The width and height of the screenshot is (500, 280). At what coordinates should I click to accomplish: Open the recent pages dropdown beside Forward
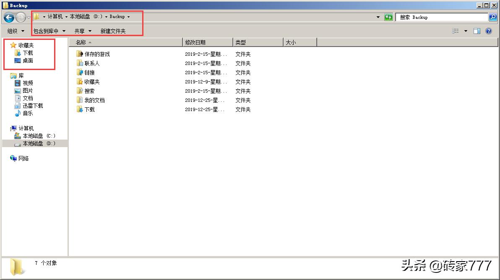(29, 17)
